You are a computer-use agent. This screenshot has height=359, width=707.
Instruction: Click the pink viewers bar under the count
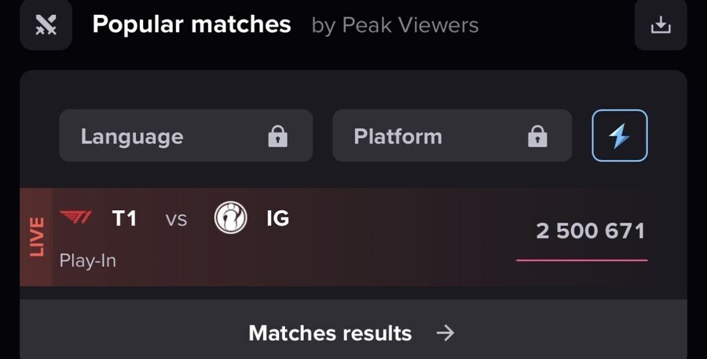[x=582, y=259]
